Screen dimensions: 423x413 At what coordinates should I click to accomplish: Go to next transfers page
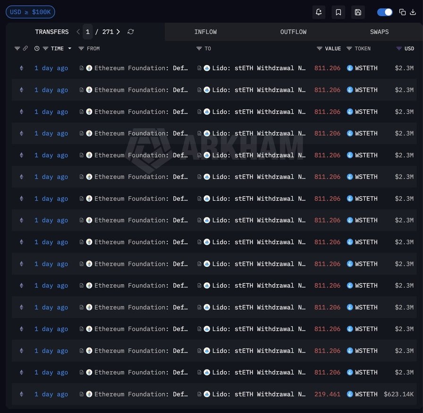point(118,32)
